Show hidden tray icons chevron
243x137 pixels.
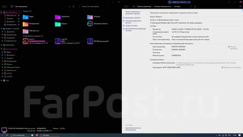pos(216,135)
